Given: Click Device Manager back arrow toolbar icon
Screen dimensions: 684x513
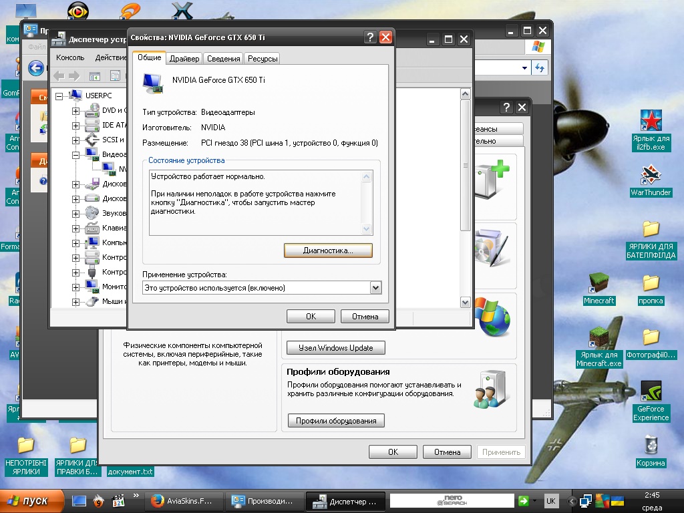Looking at the screenshot, I should 59,76.
